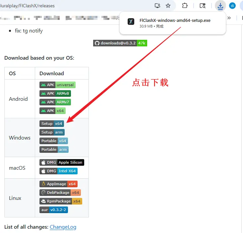Click the downloads@v0.3.2 GitHub badge
The height and width of the screenshot is (233, 243).
[x=120, y=43]
